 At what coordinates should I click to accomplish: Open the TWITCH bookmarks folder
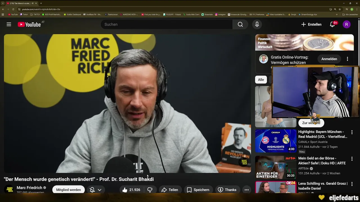(35, 14)
